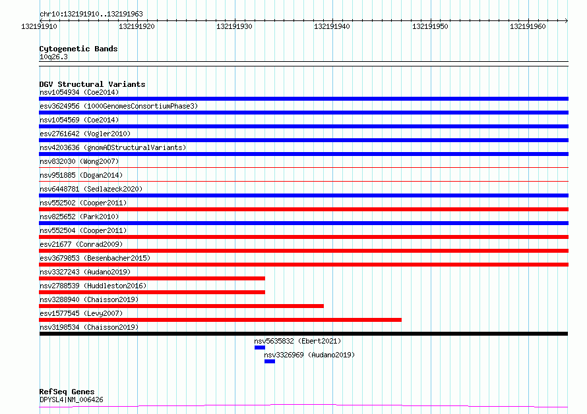Select the magenta DPYSL4 gene track line
This screenshot has width=587, height=414.
pyautogui.click(x=303, y=406)
